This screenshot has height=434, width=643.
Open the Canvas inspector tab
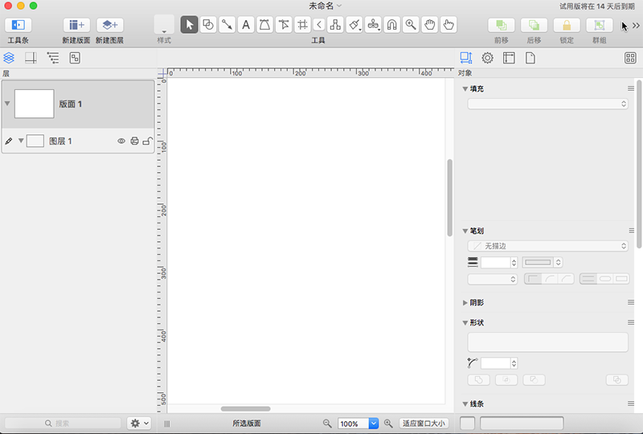(509, 58)
